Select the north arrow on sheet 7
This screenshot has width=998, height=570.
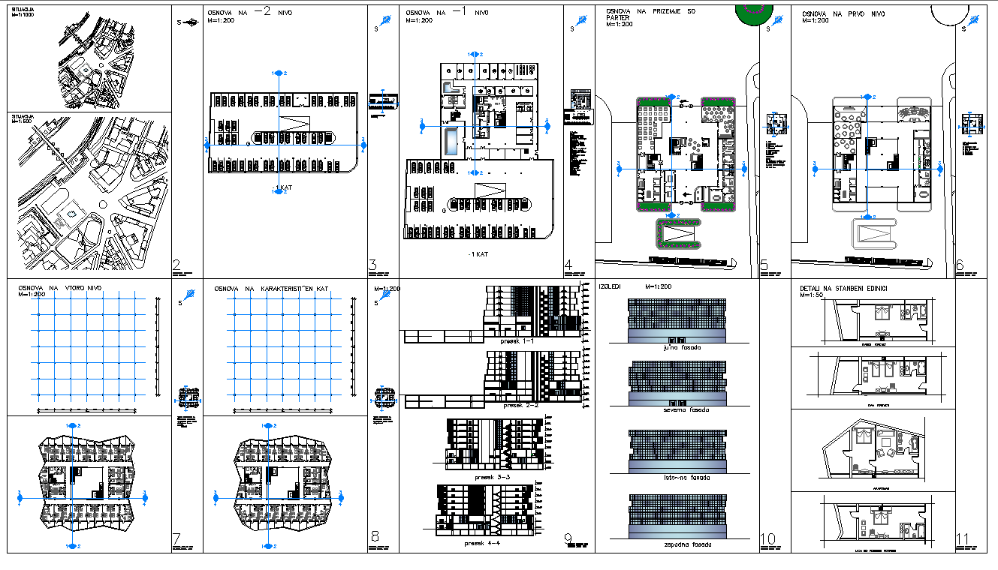[x=187, y=295]
